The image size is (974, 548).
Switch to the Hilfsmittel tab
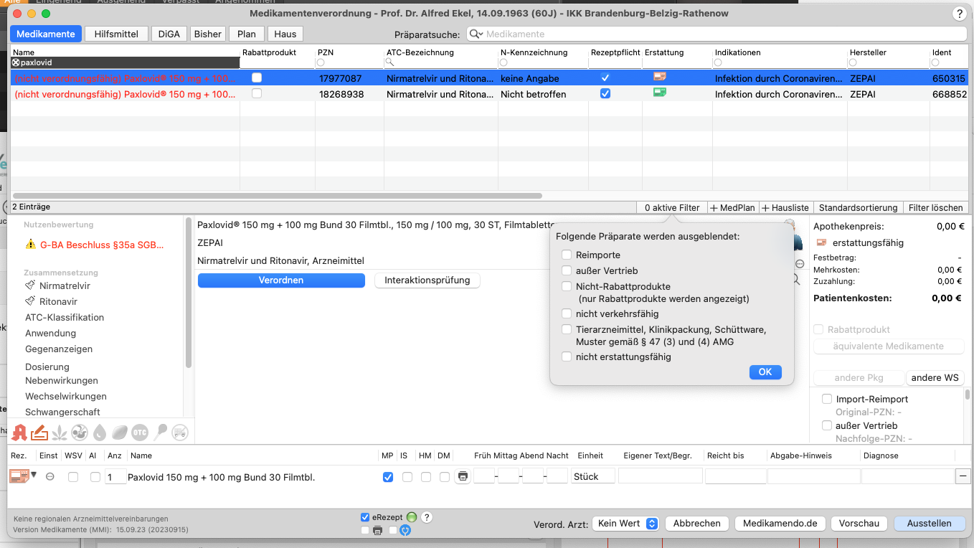[x=116, y=34]
